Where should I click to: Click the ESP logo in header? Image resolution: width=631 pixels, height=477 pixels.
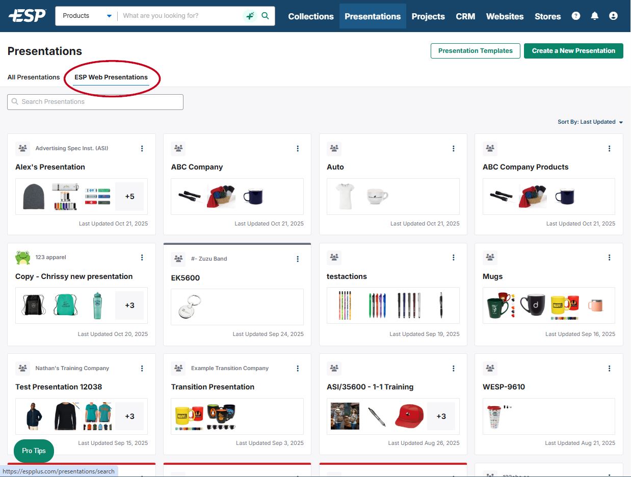click(x=27, y=16)
